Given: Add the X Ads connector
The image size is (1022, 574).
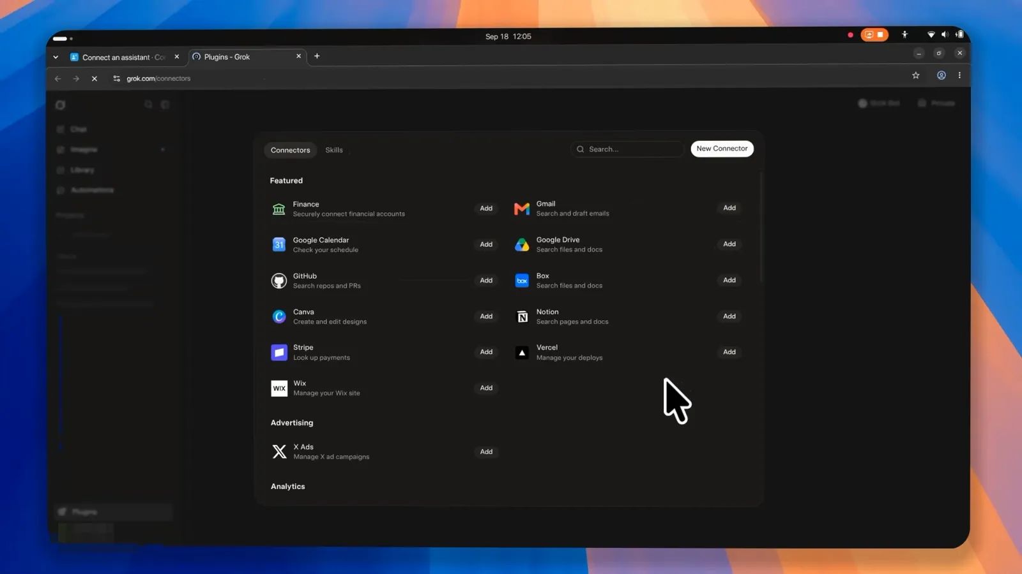Looking at the screenshot, I should (486, 452).
